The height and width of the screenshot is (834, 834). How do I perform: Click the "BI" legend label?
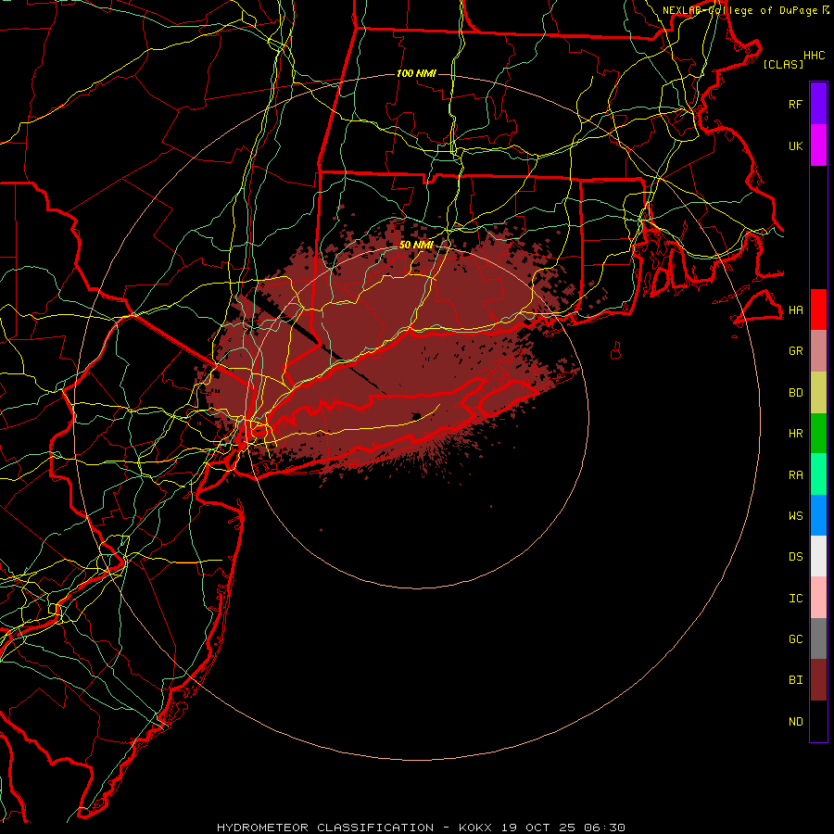[795, 680]
